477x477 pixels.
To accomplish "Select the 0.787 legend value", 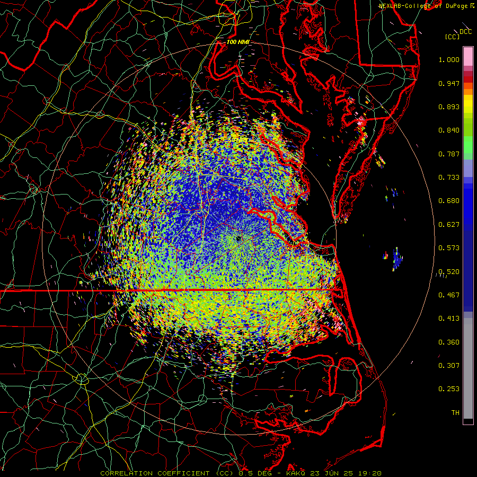I will pos(449,154).
